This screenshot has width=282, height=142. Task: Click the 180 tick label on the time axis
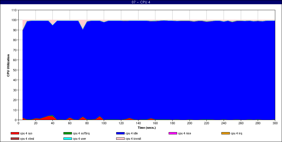click(x=172, y=123)
